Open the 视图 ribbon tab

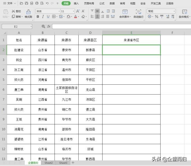click(133, 3)
